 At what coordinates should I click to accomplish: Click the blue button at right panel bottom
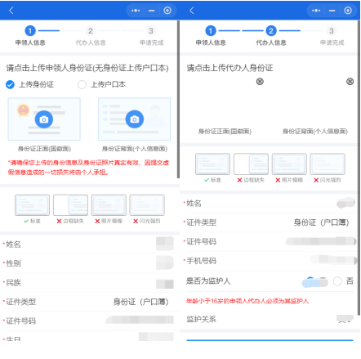270,340
